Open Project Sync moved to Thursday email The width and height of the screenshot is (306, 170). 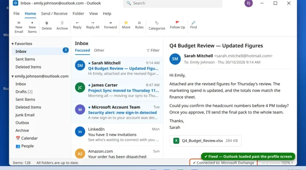click(x=117, y=90)
